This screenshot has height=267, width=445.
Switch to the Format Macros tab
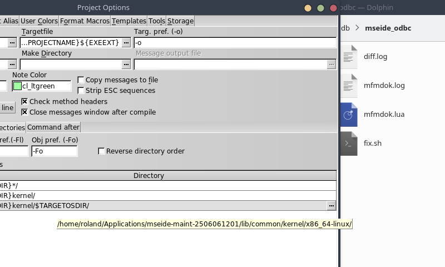[85, 21]
